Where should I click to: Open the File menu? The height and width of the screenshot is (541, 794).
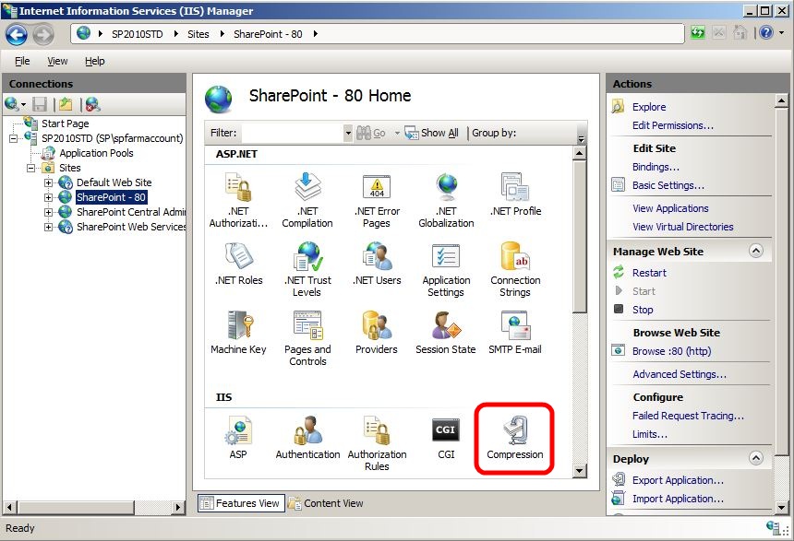tap(22, 61)
